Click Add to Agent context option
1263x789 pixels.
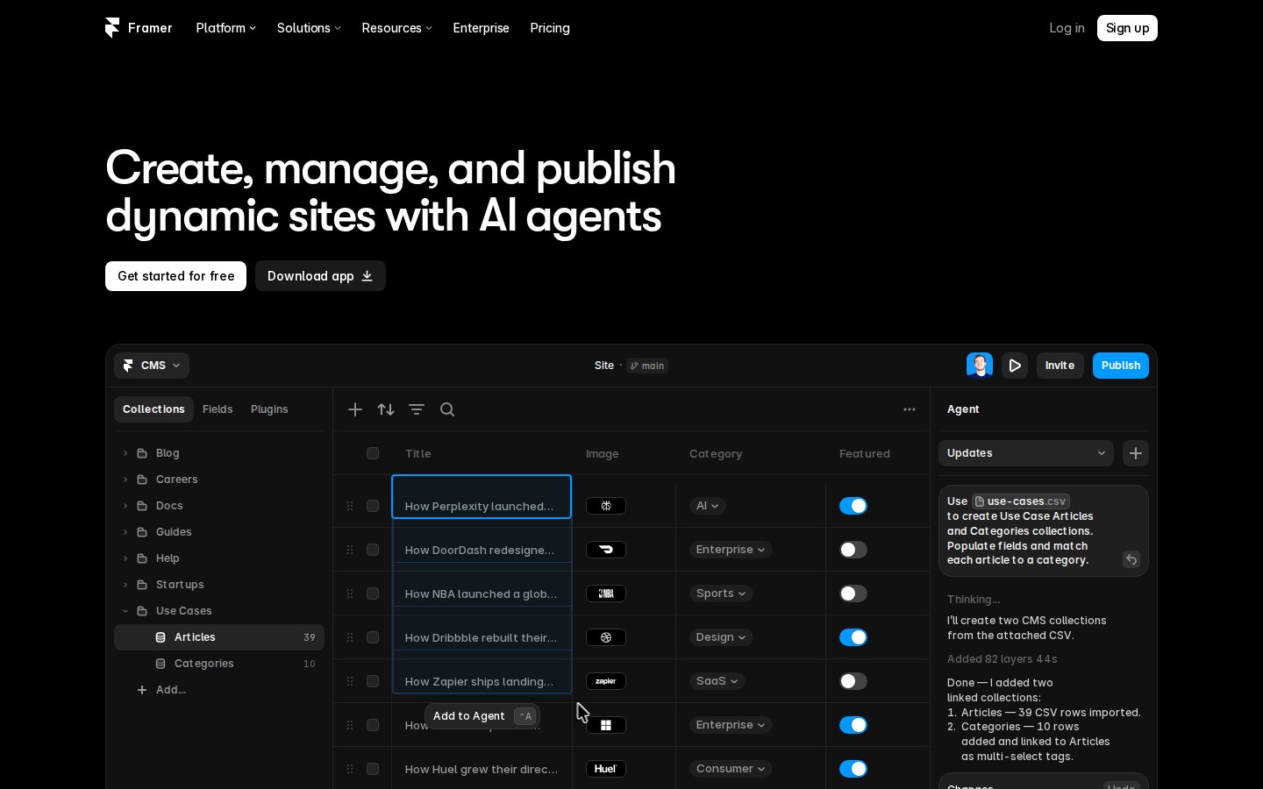pyautogui.click(x=482, y=716)
